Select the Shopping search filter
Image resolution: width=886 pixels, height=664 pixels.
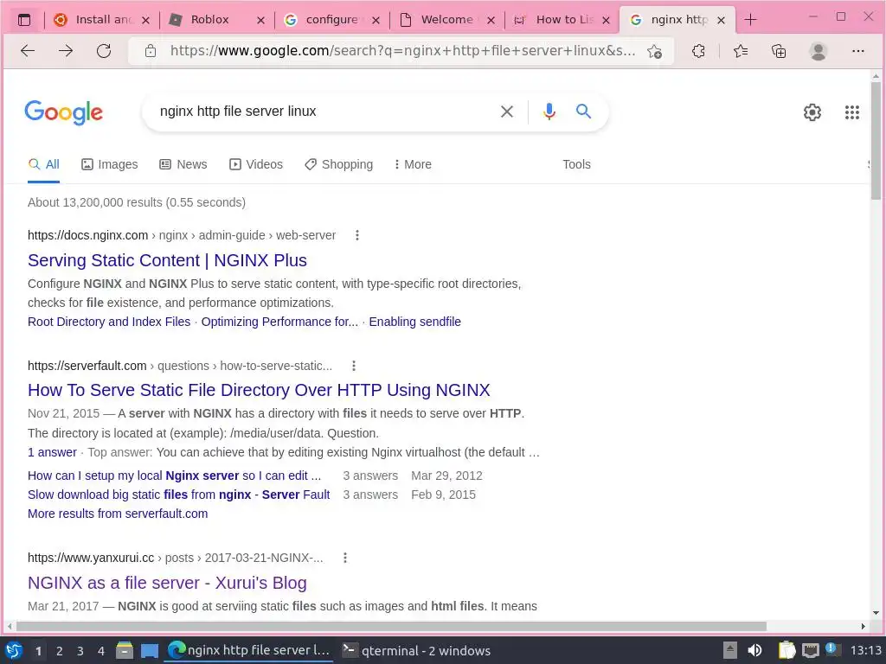338,164
